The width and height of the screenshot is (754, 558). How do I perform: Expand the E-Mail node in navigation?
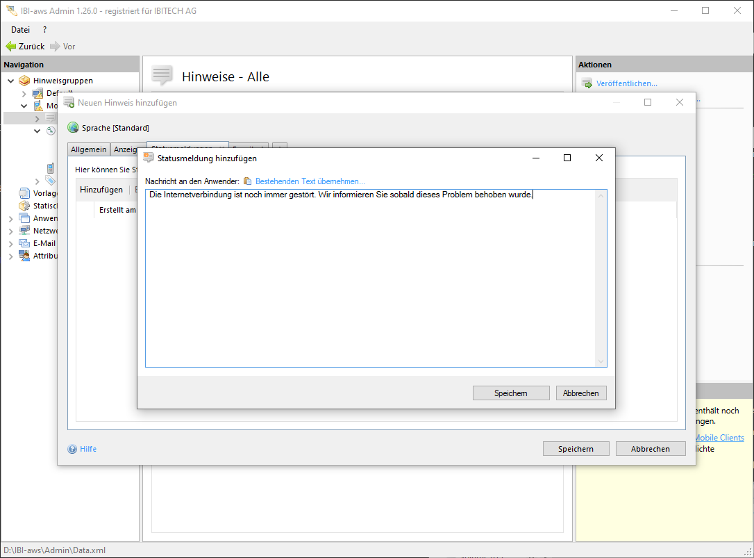click(x=10, y=243)
